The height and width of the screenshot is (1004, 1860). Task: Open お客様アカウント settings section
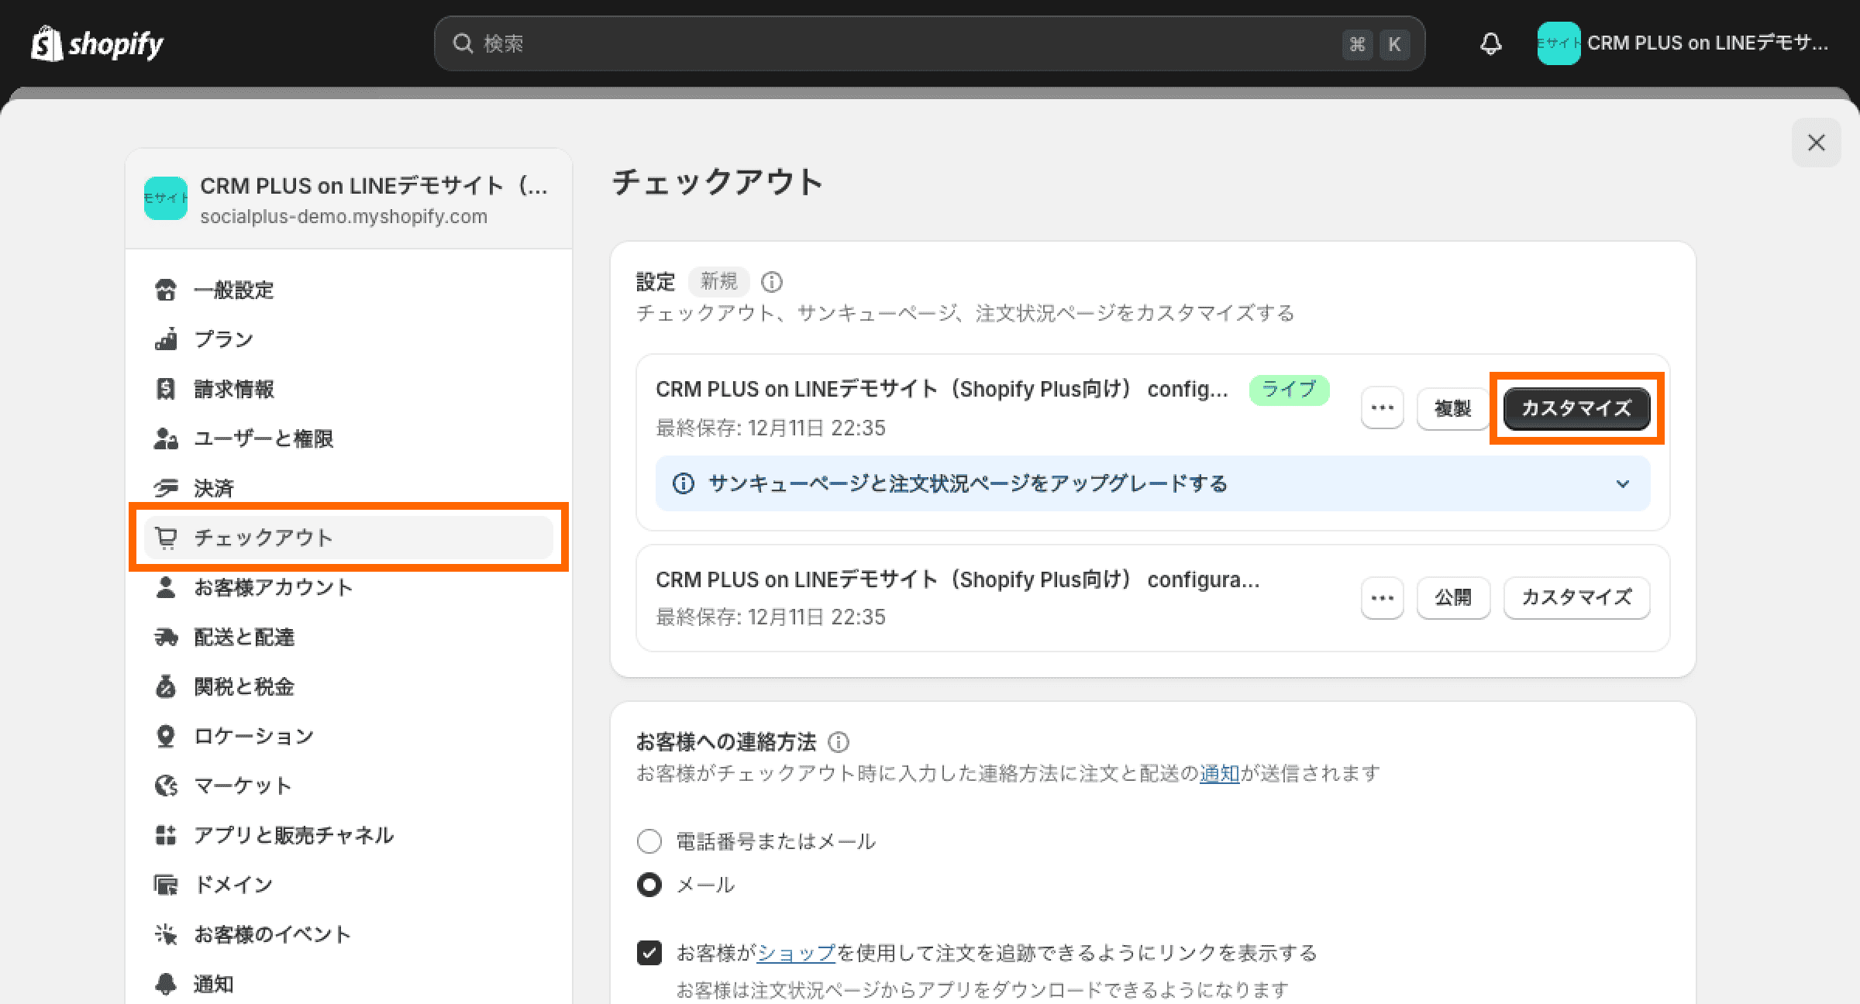[273, 587]
